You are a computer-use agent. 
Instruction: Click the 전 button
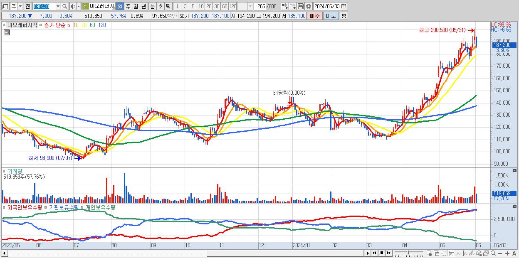click(27, 6)
